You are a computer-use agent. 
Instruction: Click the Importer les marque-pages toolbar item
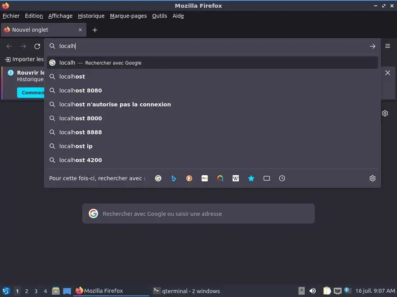click(x=24, y=59)
